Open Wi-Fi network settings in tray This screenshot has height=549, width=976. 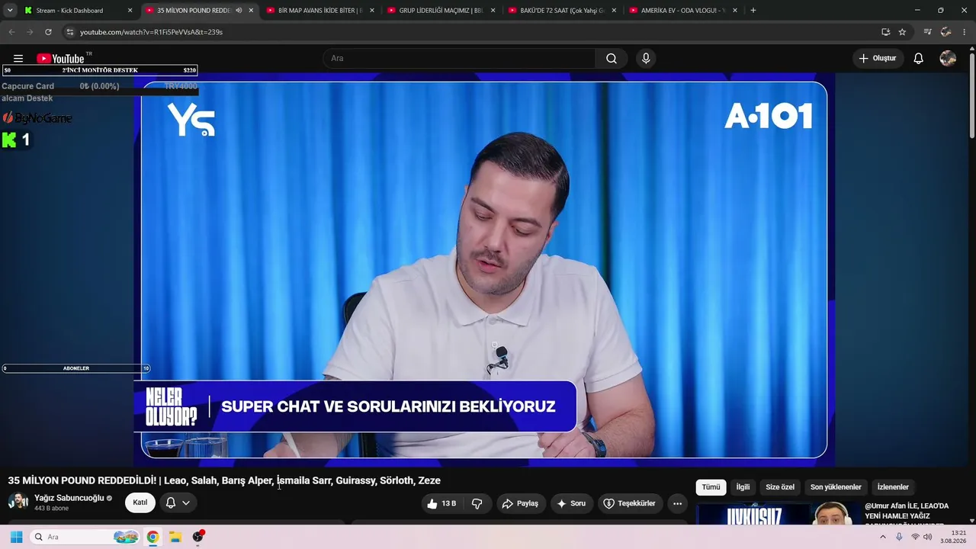tap(915, 537)
